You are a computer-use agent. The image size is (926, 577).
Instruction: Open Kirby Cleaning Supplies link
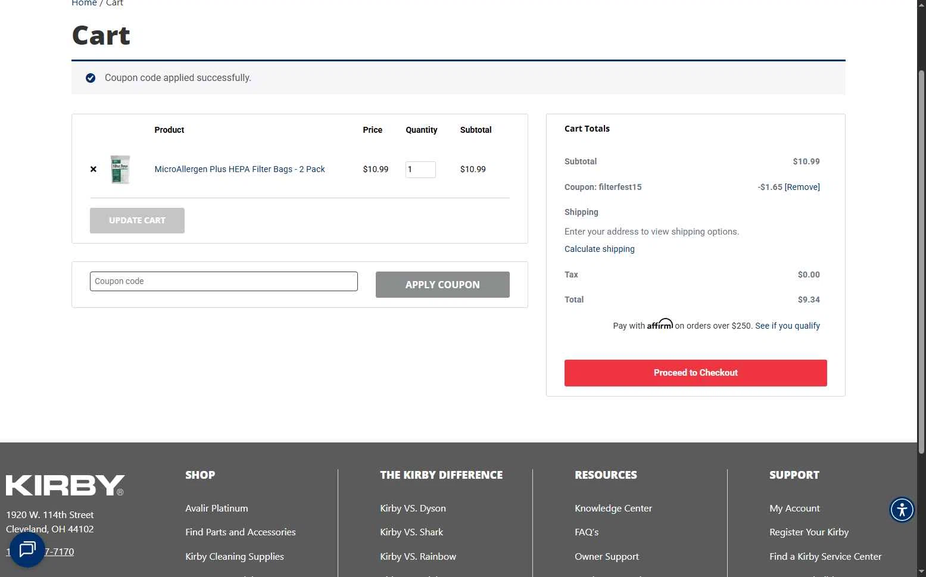click(235, 556)
